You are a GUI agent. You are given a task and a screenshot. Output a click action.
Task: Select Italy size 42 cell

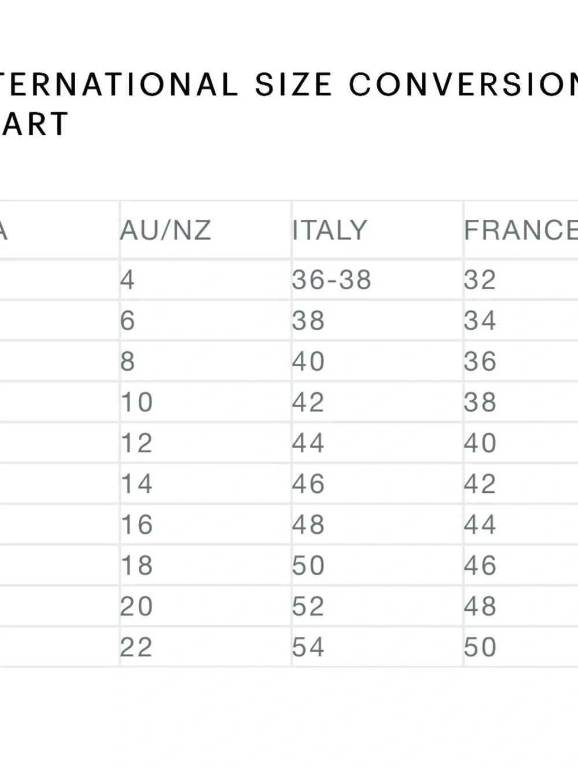[x=377, y=402]
